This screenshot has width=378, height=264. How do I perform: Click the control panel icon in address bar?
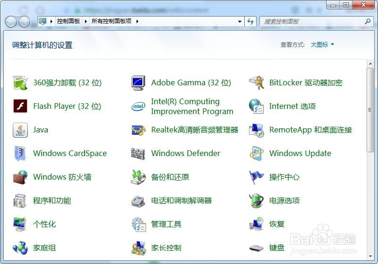(43, 21)
